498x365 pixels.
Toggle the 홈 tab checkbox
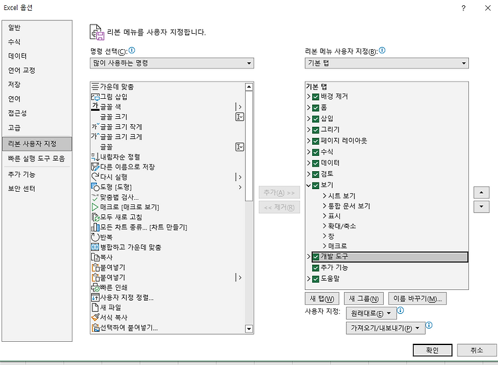(315, 108)
